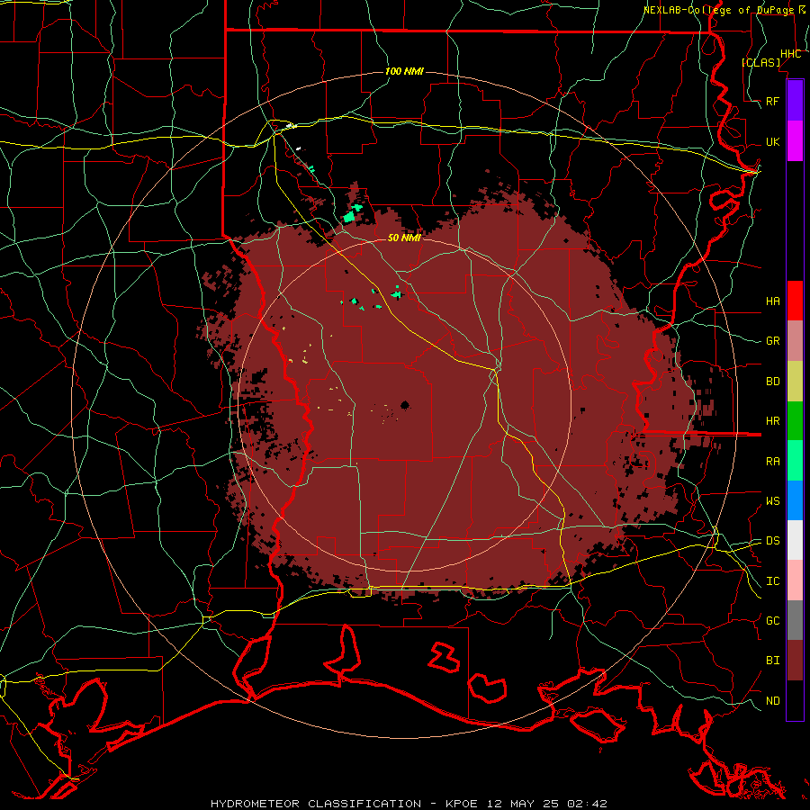Image resolution: width=810 pixels, height=810 pixels.
Task: Click the KPOE station identifier
Action: (462, 804)
